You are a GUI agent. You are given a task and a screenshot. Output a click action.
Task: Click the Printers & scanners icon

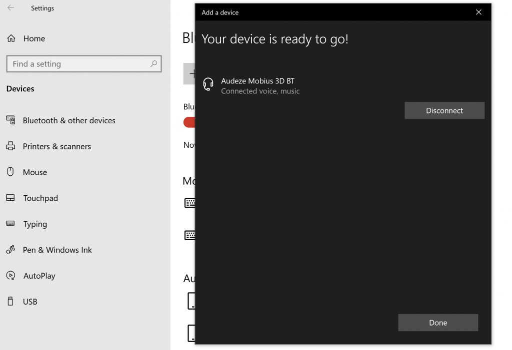click(x=11, y=146)
